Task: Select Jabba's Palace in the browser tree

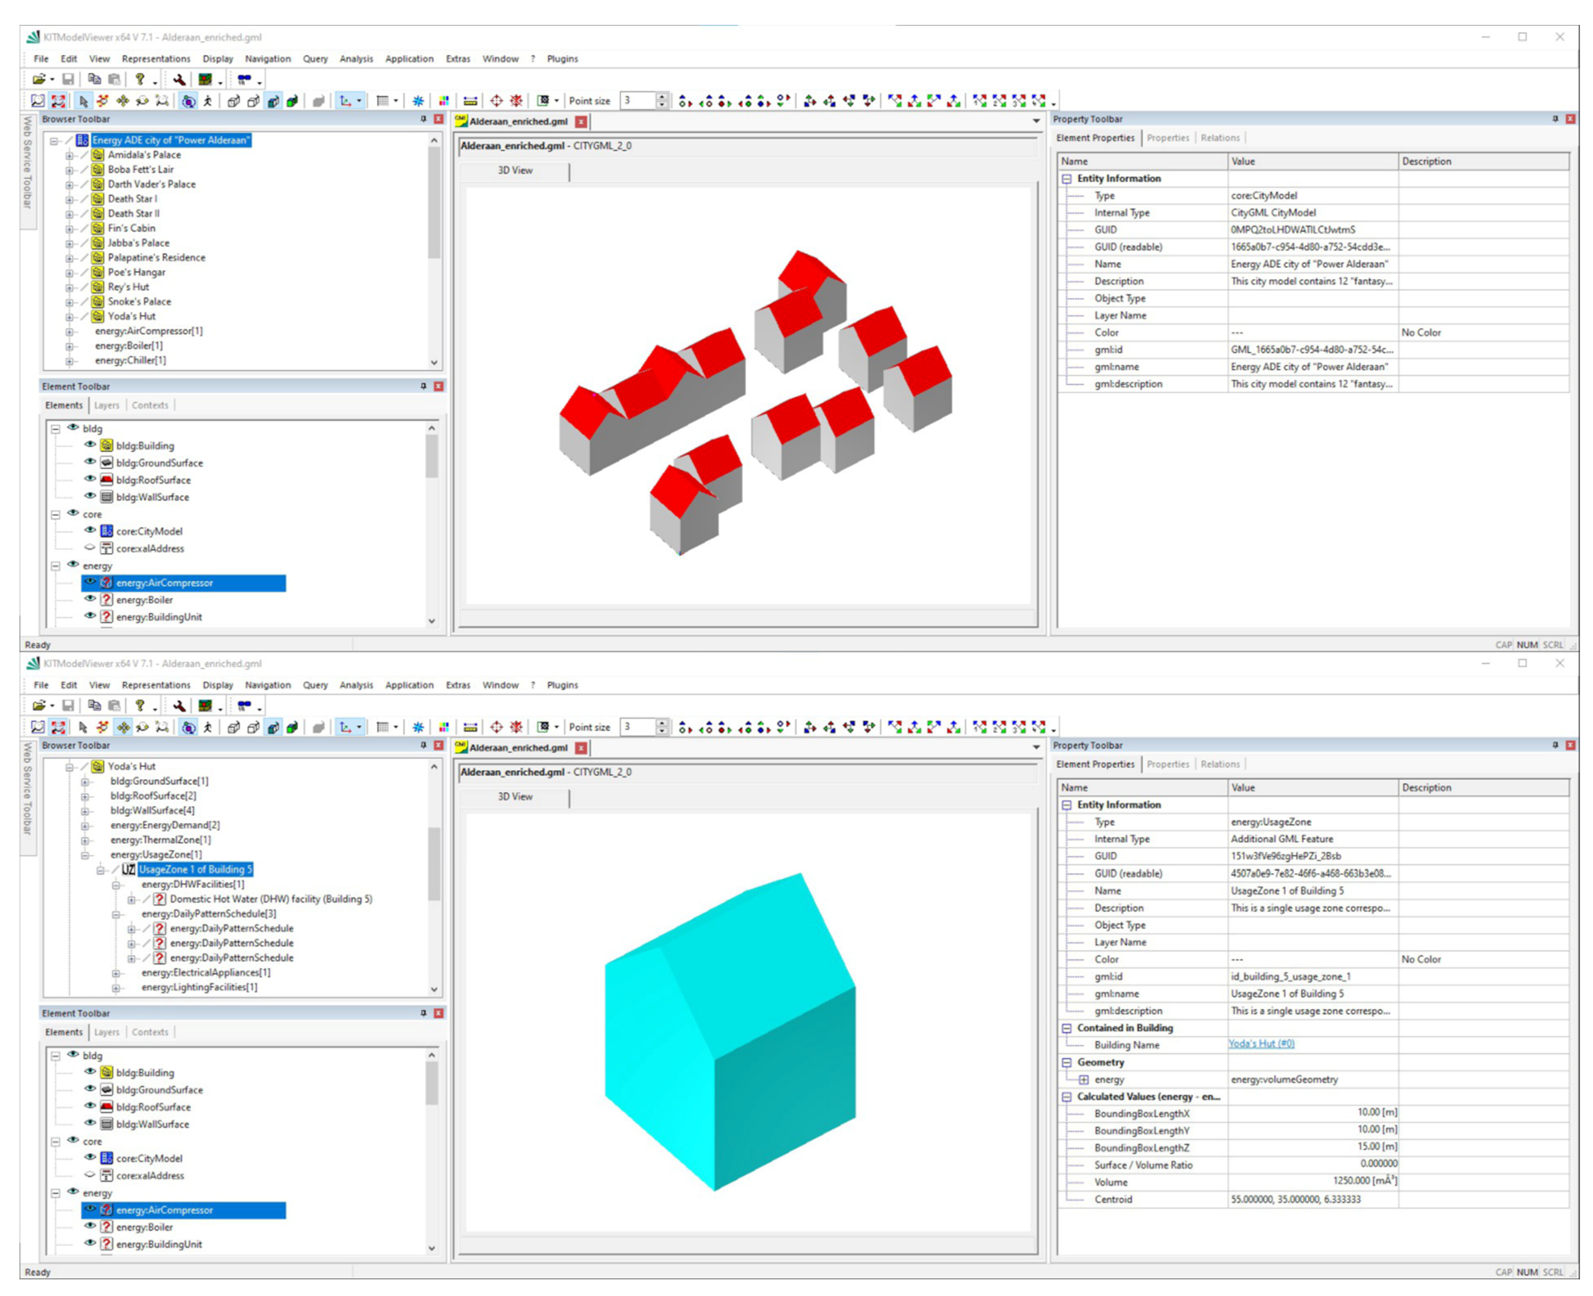Action: tap(138, 243)
